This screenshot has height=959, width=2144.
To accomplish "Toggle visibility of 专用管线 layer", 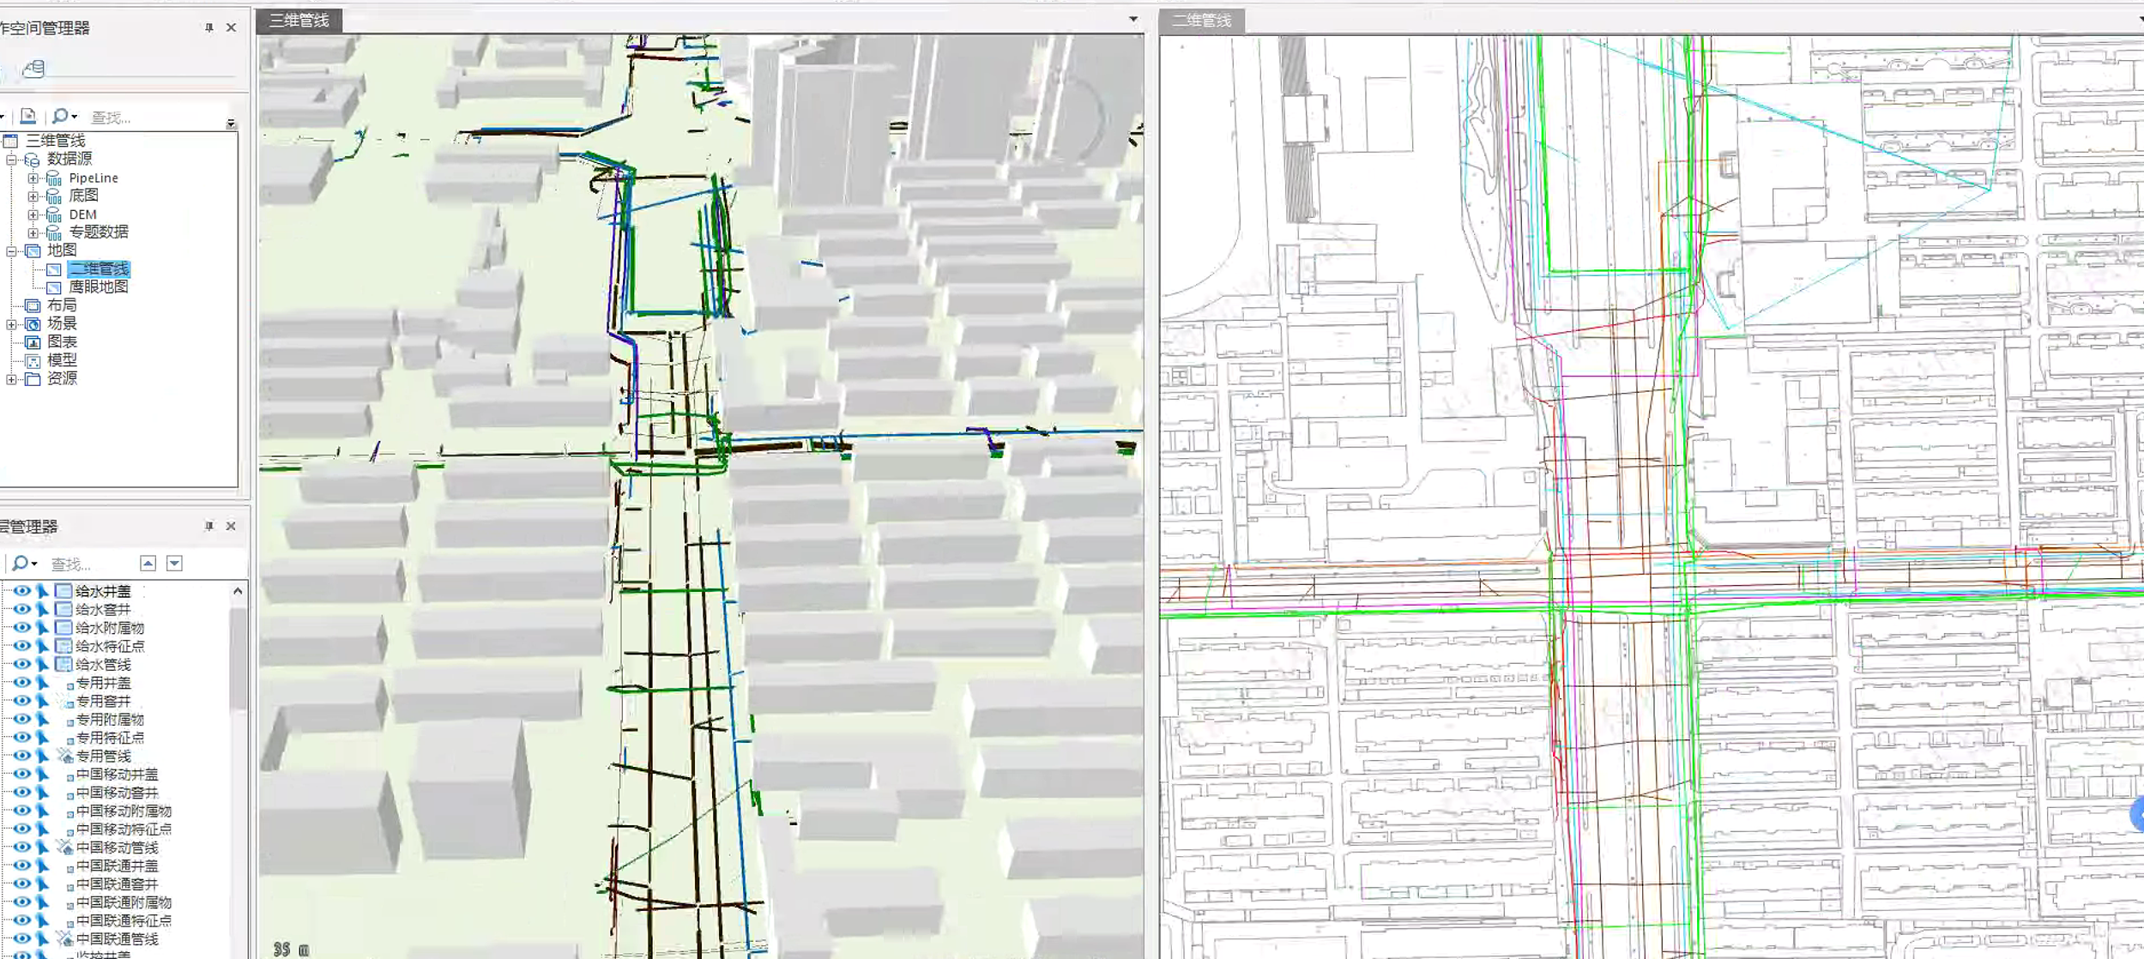I will [21, 756].
